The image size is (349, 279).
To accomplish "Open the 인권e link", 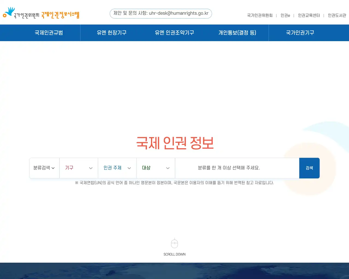I will coord(285,16).
